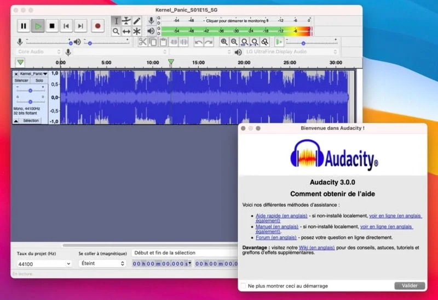Screen dimensions: 438x300
Task: Open Début et fin de la sélection dropdown
Action: pos(185,253)
